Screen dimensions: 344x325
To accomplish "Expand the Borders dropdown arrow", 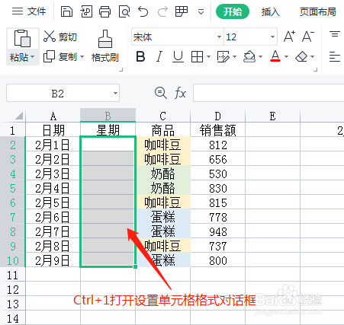I will pos(208,56).
